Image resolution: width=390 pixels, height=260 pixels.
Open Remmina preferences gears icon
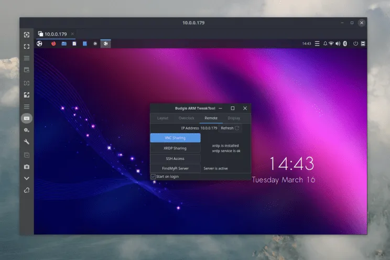click(27, 130)
